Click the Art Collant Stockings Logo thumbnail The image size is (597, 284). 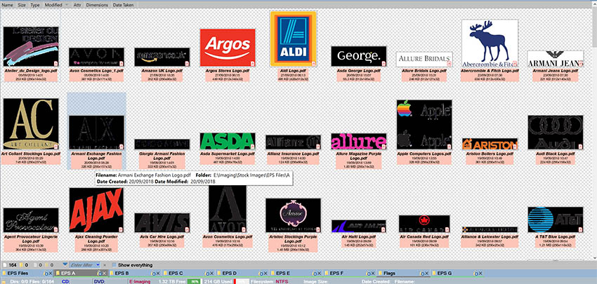31,124
